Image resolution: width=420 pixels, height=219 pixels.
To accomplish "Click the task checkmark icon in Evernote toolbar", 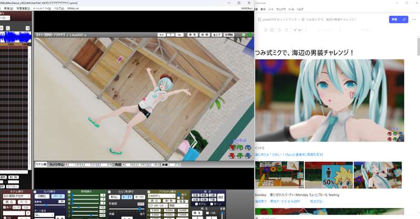I will coord(266,30).
